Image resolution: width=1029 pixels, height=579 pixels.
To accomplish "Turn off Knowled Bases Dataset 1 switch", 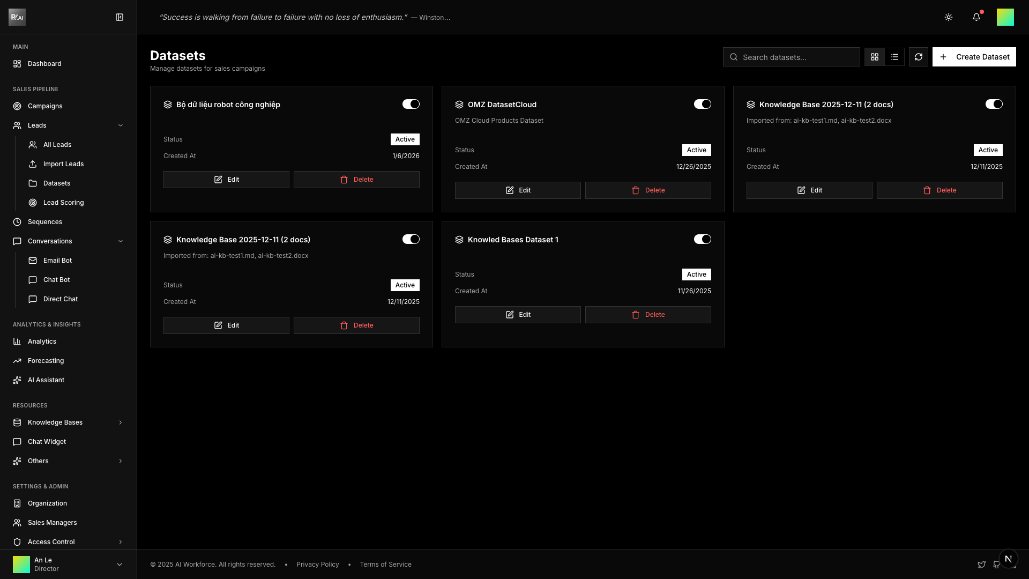I will click(702, 239).
